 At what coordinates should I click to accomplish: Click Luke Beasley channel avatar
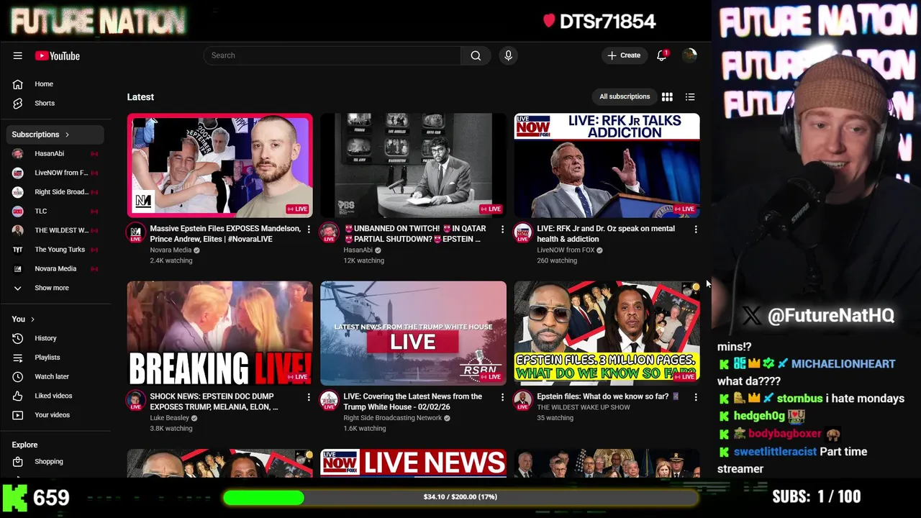pos(136,401)
